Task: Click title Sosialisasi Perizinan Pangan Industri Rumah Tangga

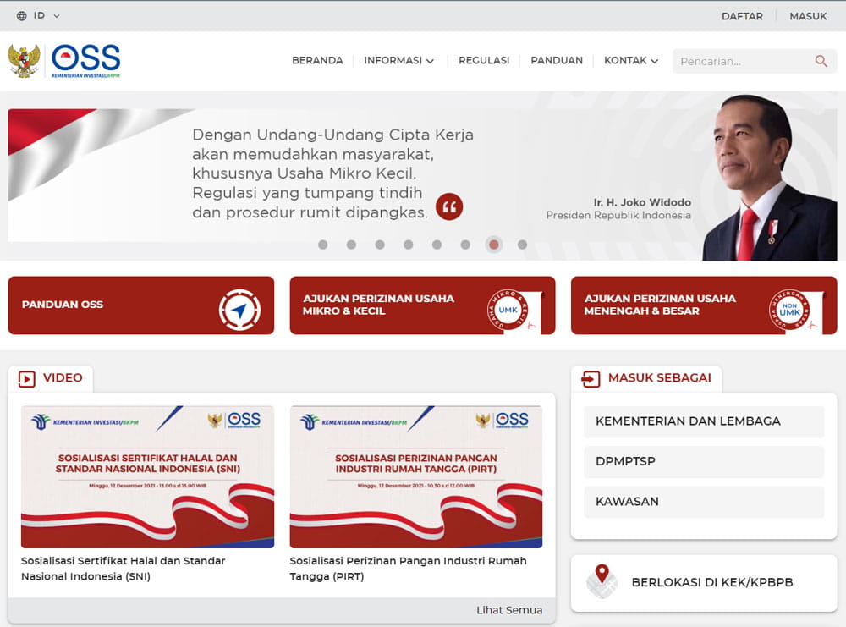Action: tap(408, 568)
